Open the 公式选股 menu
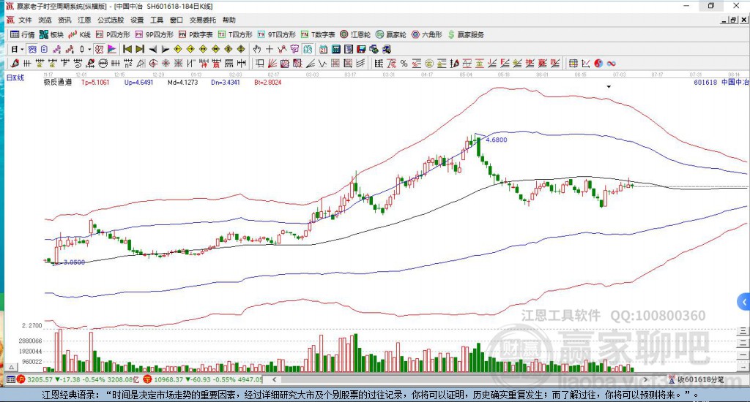750x402 pixels. click(111, 20)
